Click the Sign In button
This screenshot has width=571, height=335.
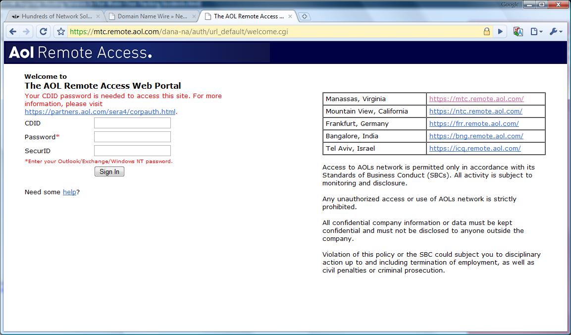[109, 171]
